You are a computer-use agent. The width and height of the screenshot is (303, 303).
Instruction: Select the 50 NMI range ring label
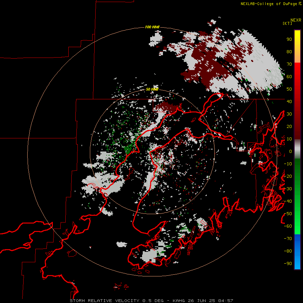tap(152, 89)
